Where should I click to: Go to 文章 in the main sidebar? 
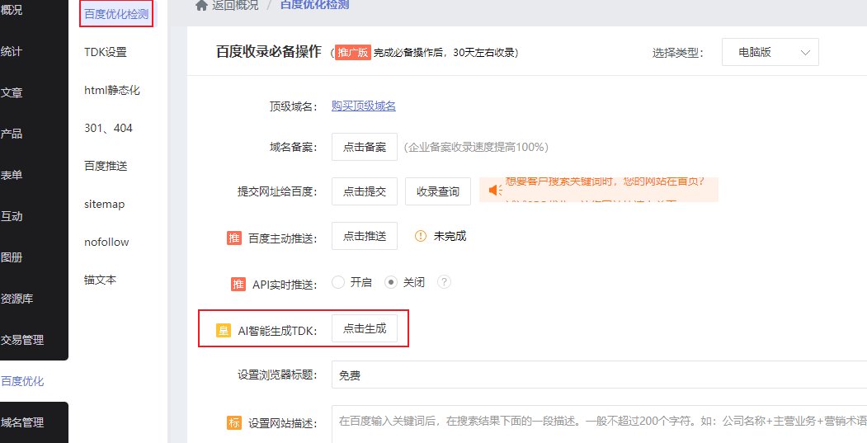pos(12,92)
